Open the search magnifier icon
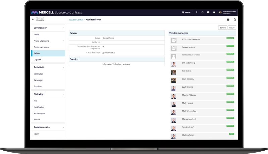Screen dimensions: 268x154 tap(197, 12)
